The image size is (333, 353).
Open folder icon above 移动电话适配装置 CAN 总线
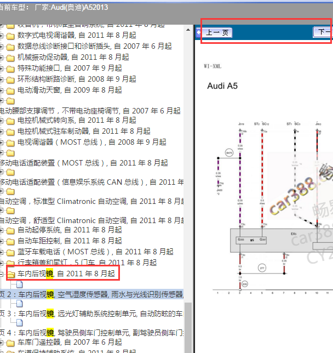pyautogui.click(x=10, y=173)
